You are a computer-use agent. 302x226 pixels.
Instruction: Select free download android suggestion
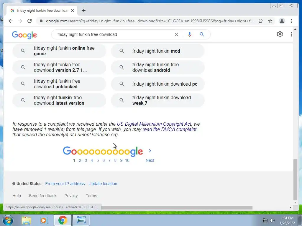pos(157,67)
